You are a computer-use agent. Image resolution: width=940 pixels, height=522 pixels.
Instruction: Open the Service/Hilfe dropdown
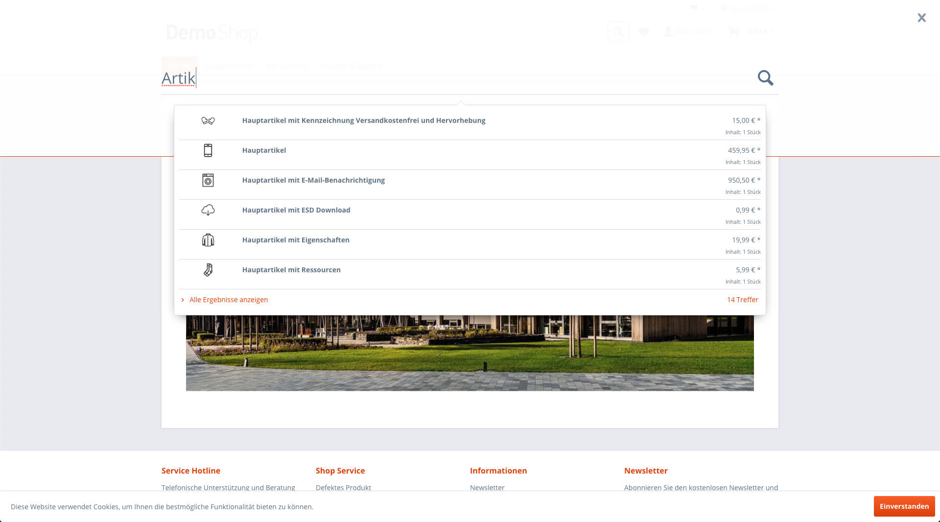(749, 8)
